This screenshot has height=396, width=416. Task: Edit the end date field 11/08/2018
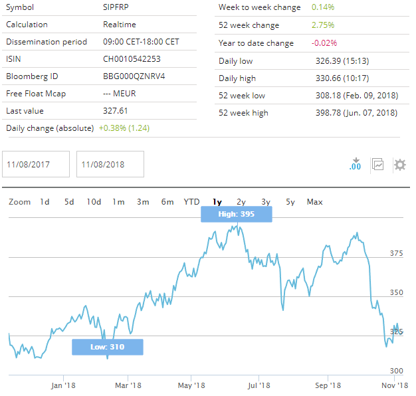coord(110,164)
